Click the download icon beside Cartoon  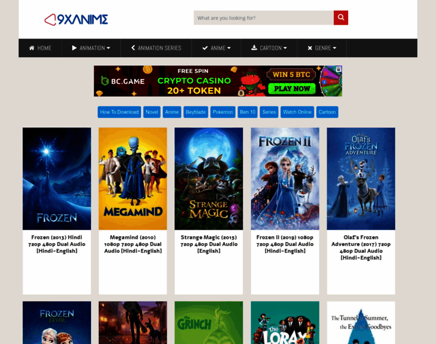coord(254,48)
